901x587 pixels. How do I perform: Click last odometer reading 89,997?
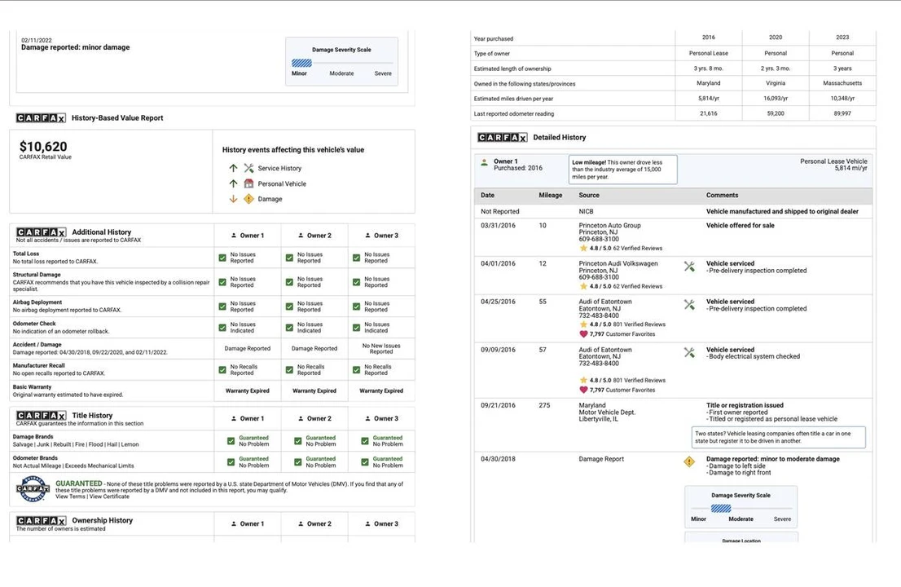tap(842, 113)
